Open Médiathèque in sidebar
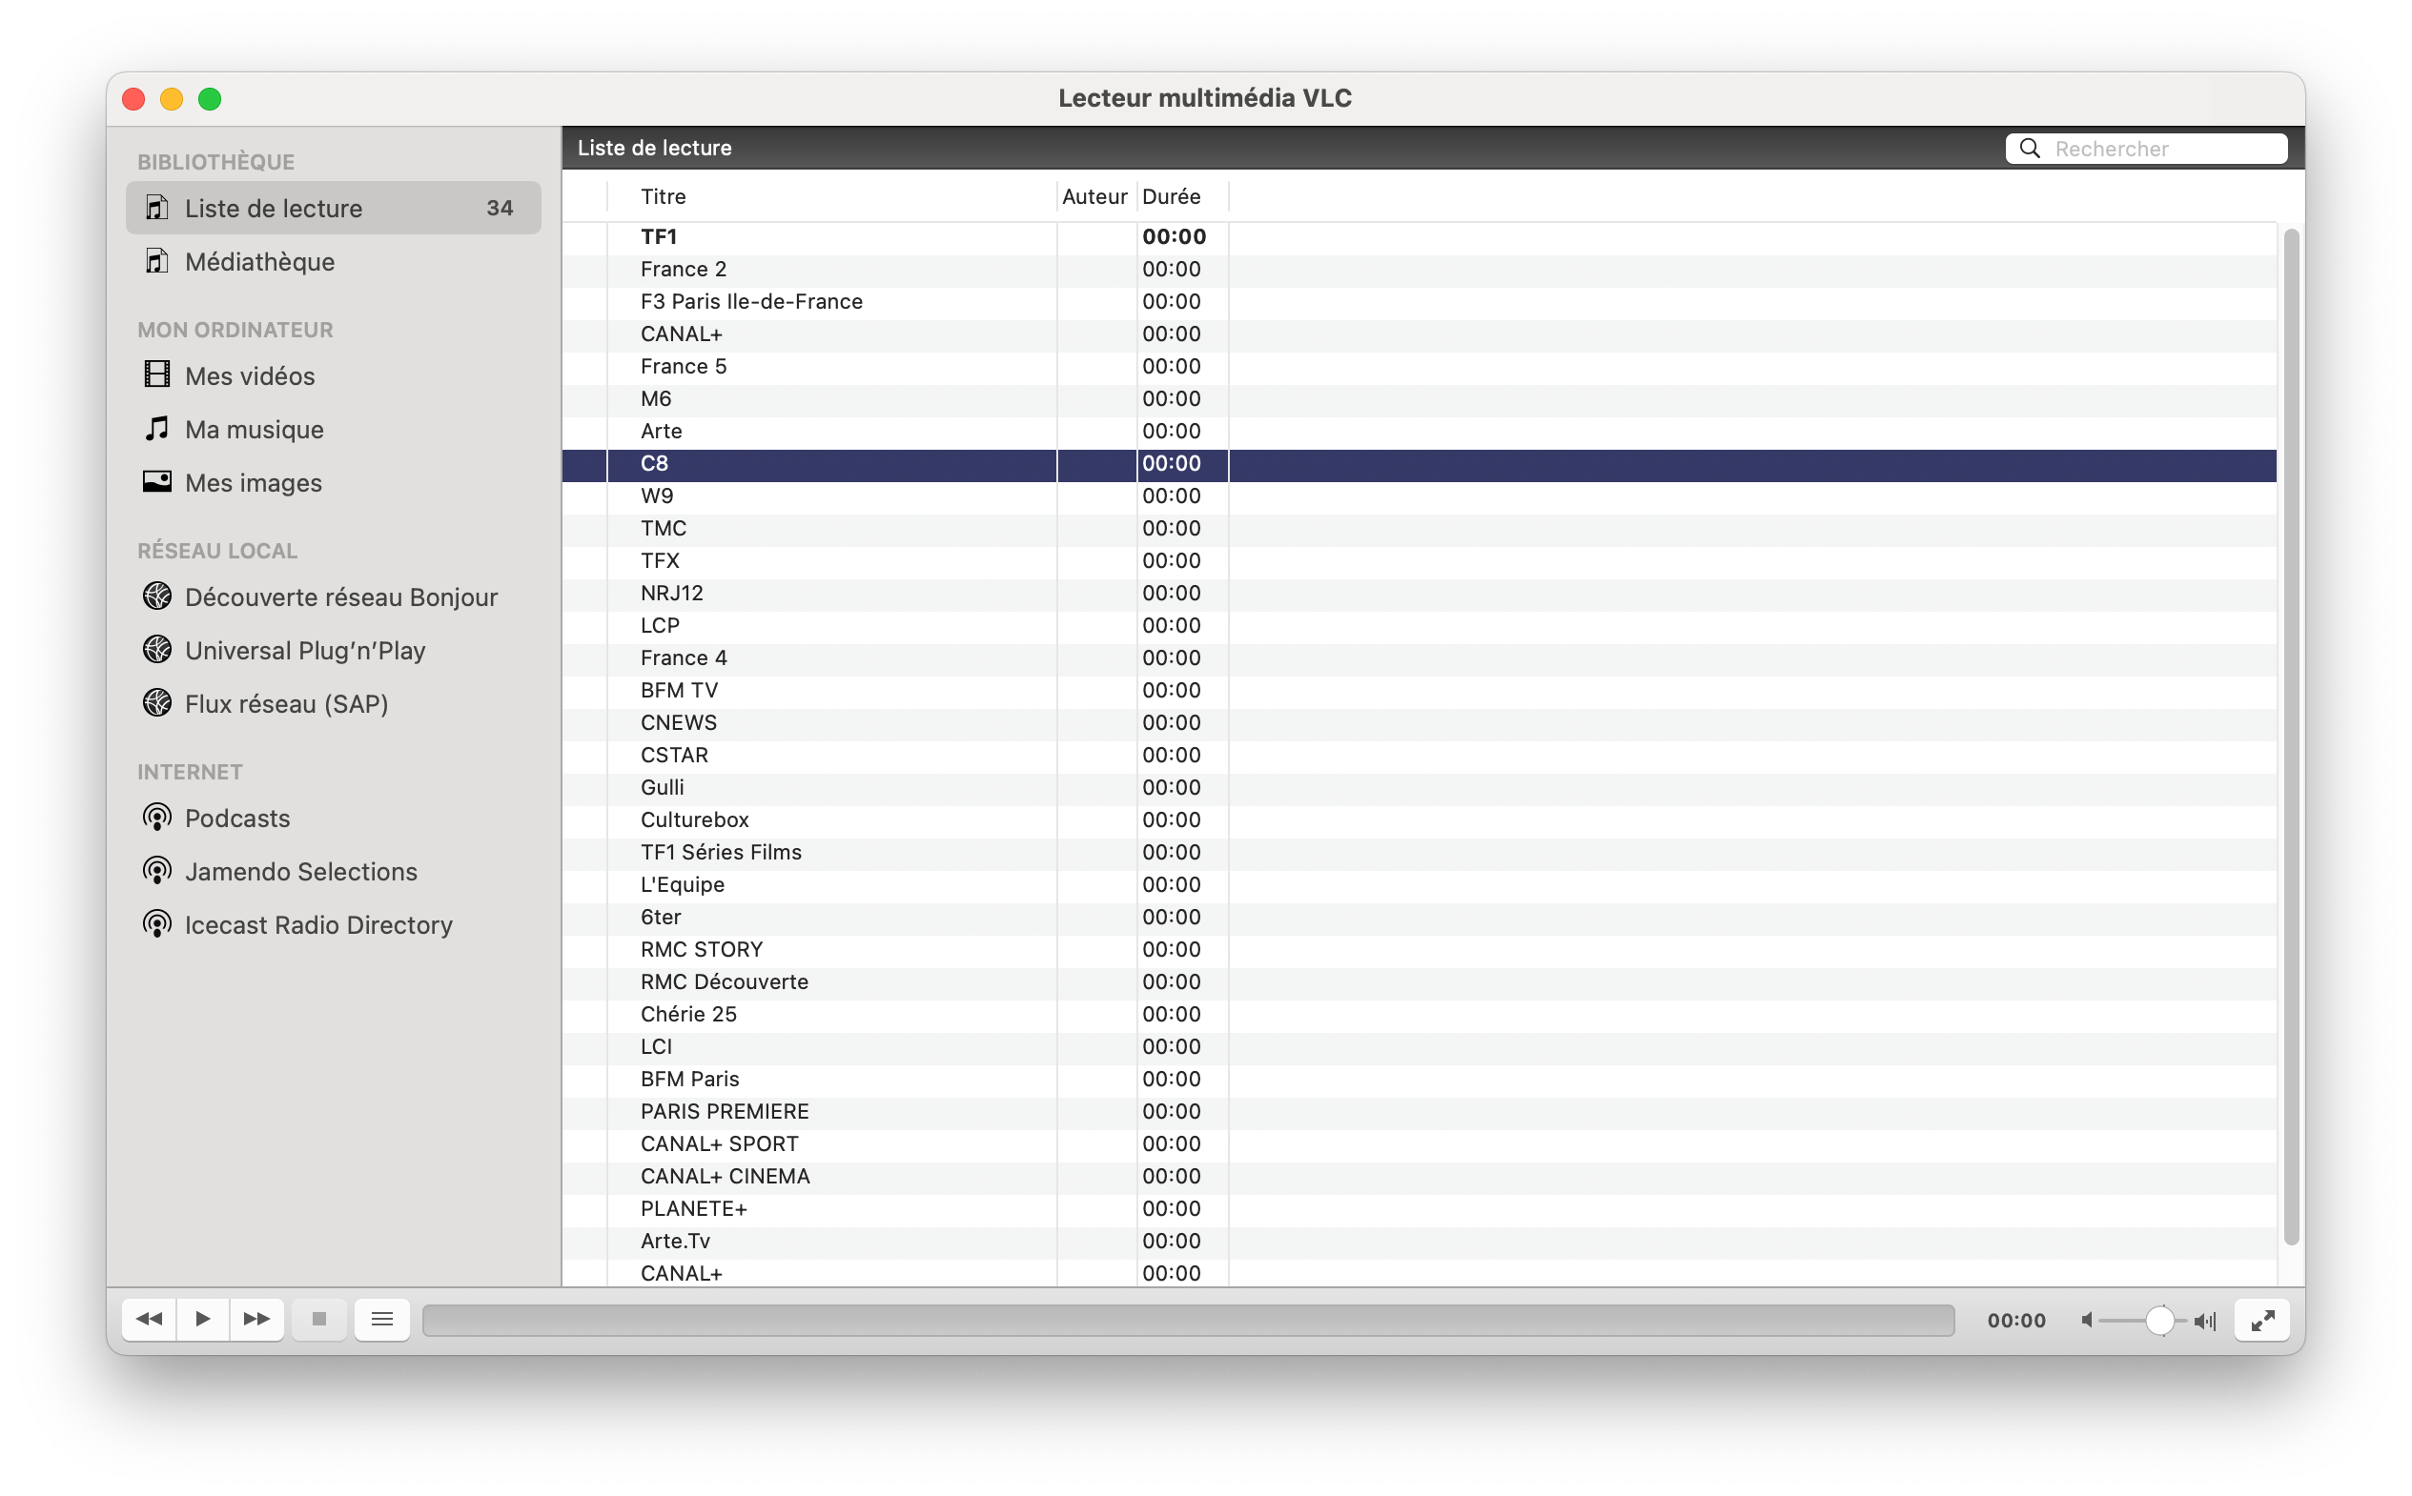Image resolution: width=2412 pixels, height=1496 pixels. click(x=334, y=261)
